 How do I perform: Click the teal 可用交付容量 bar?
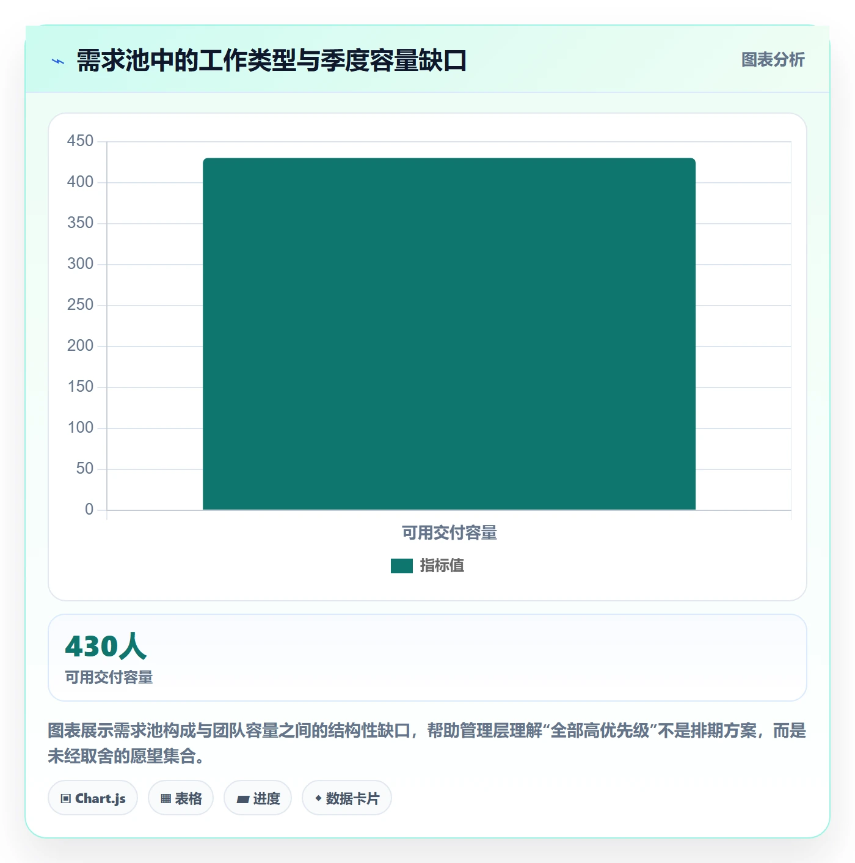pyautogui.click(x=449, y=334)
